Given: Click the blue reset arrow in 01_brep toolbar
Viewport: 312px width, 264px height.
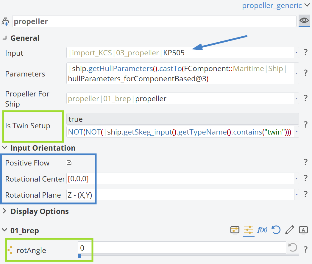Looking at the screenshot, I should [x=276, y=230].
